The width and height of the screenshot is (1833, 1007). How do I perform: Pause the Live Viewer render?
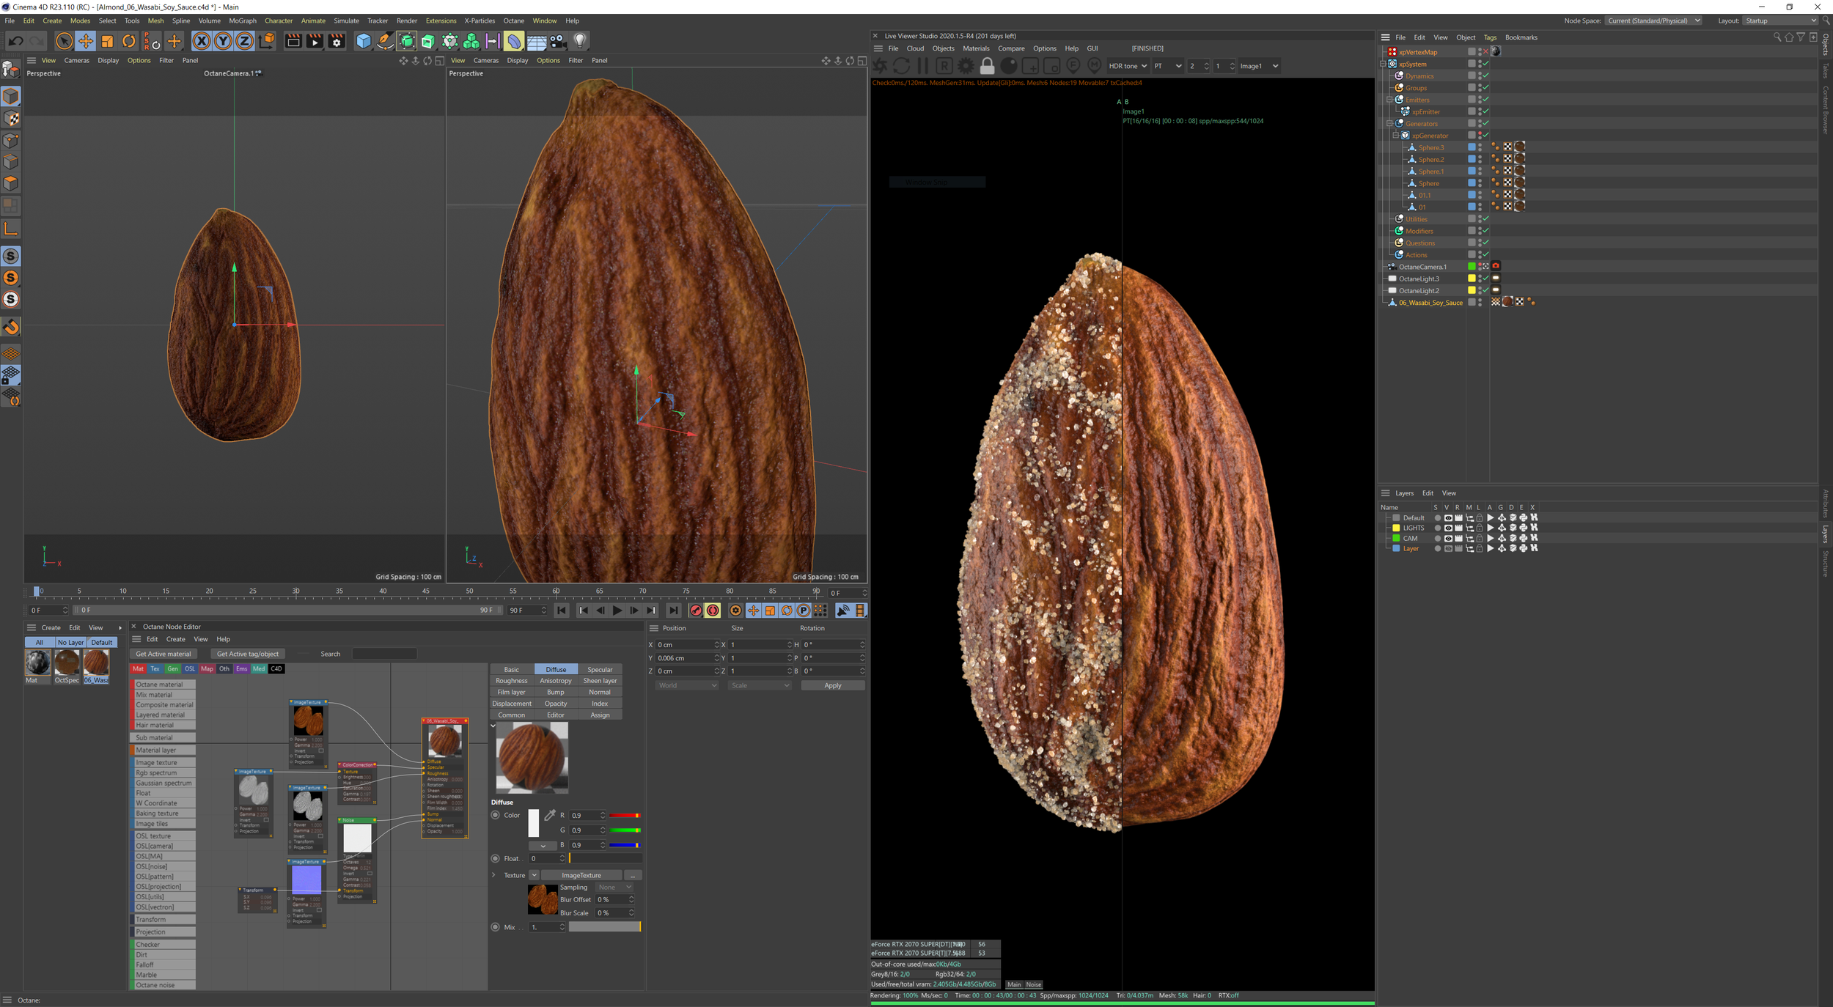click(922, 66)
